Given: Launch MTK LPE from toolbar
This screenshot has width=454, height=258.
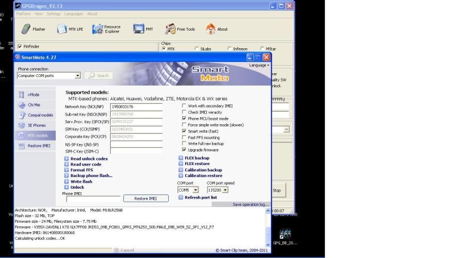Looking at the screenshot, I should (70, 29).
